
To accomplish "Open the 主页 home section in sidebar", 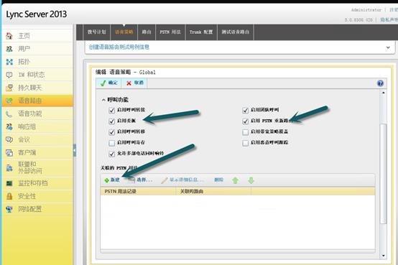I will [x=37, y=36].
